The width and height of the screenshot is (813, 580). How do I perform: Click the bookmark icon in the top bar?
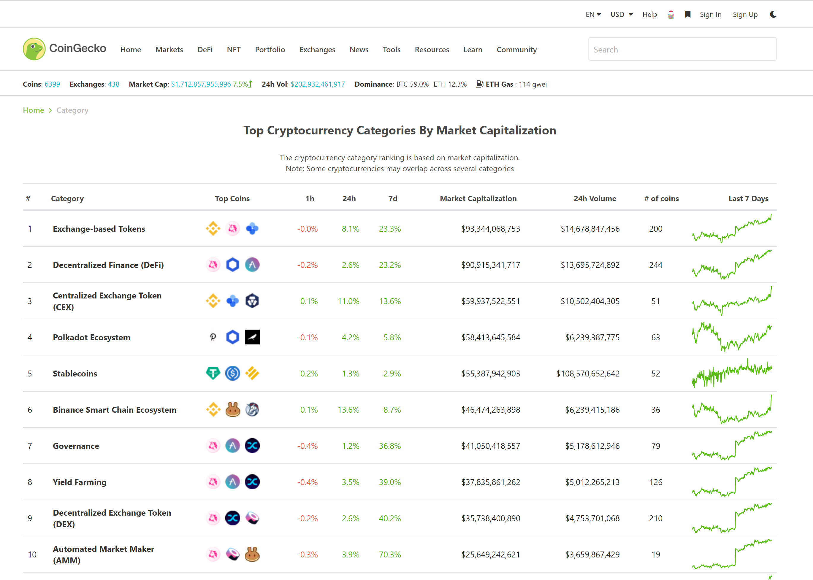click(x=687, y=14)
